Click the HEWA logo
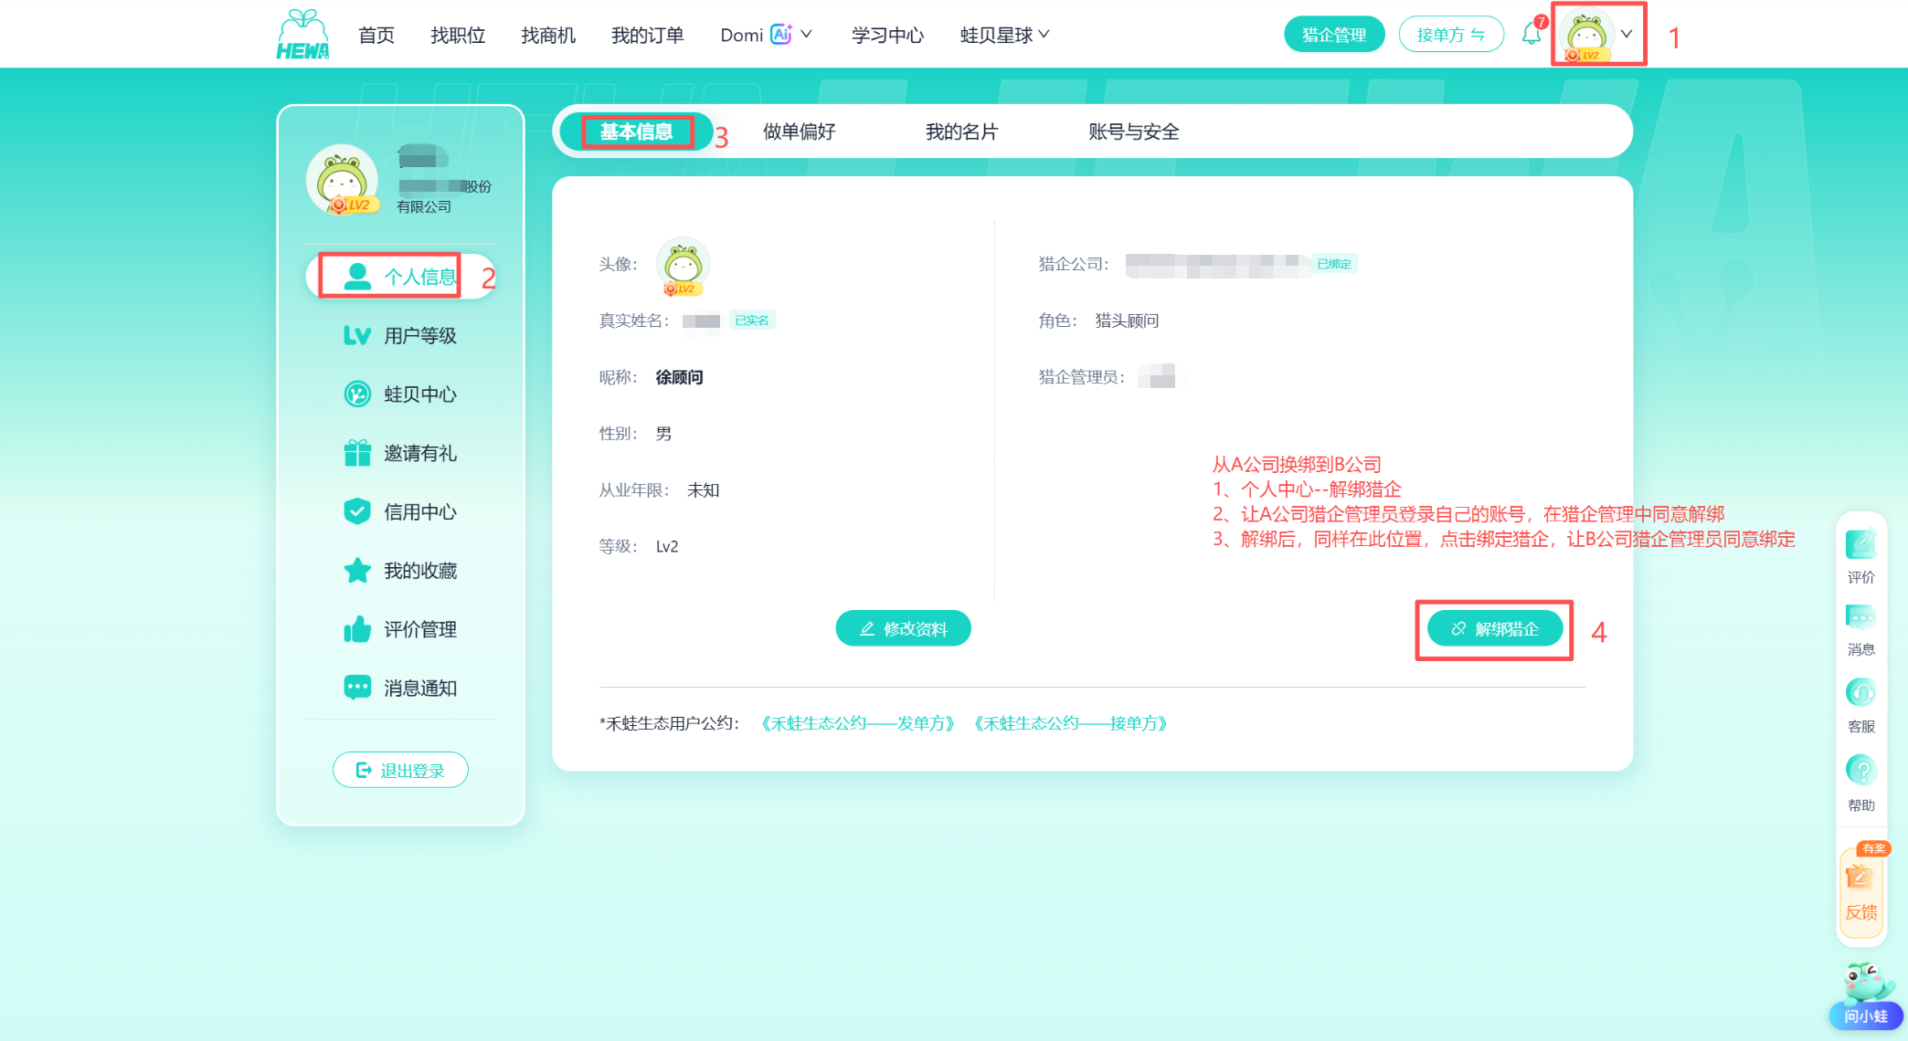Image resolution: width=1908 pixels, height=1041 pixels. (302, 35)
